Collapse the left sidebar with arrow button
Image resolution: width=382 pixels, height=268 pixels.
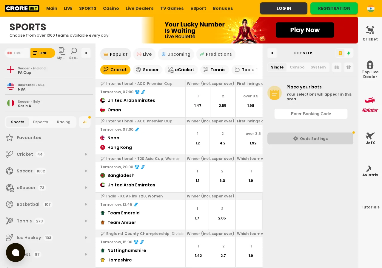(86, 53)
